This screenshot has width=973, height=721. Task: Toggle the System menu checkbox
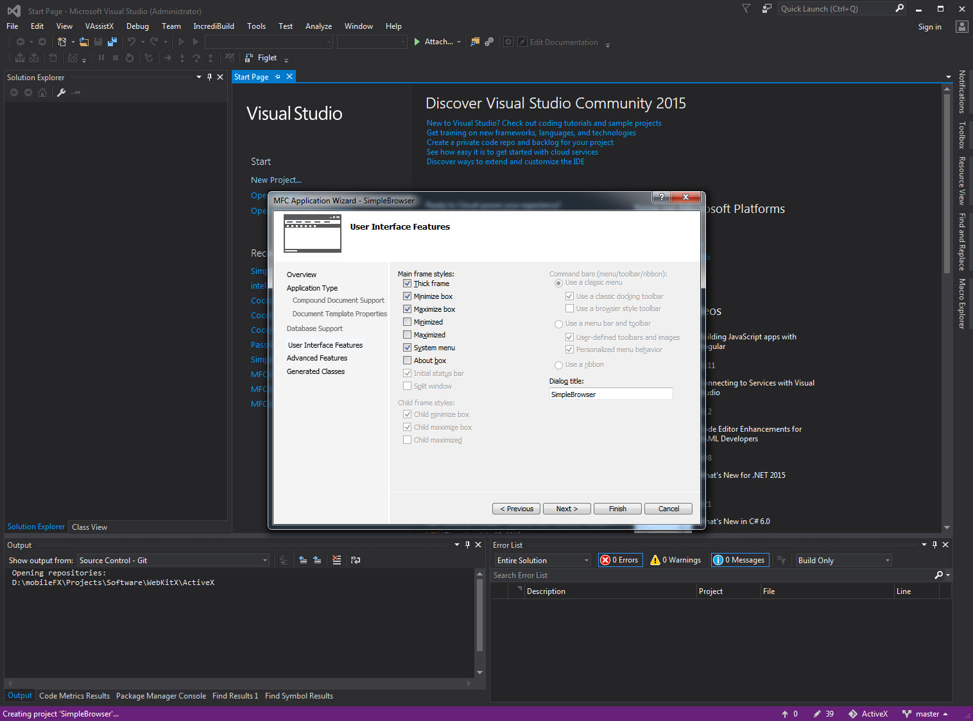407,348
